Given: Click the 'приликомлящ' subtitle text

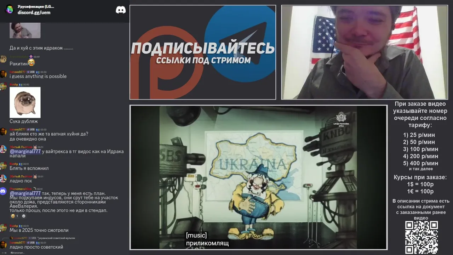Looking at the screenshot, I should point(207,243).
